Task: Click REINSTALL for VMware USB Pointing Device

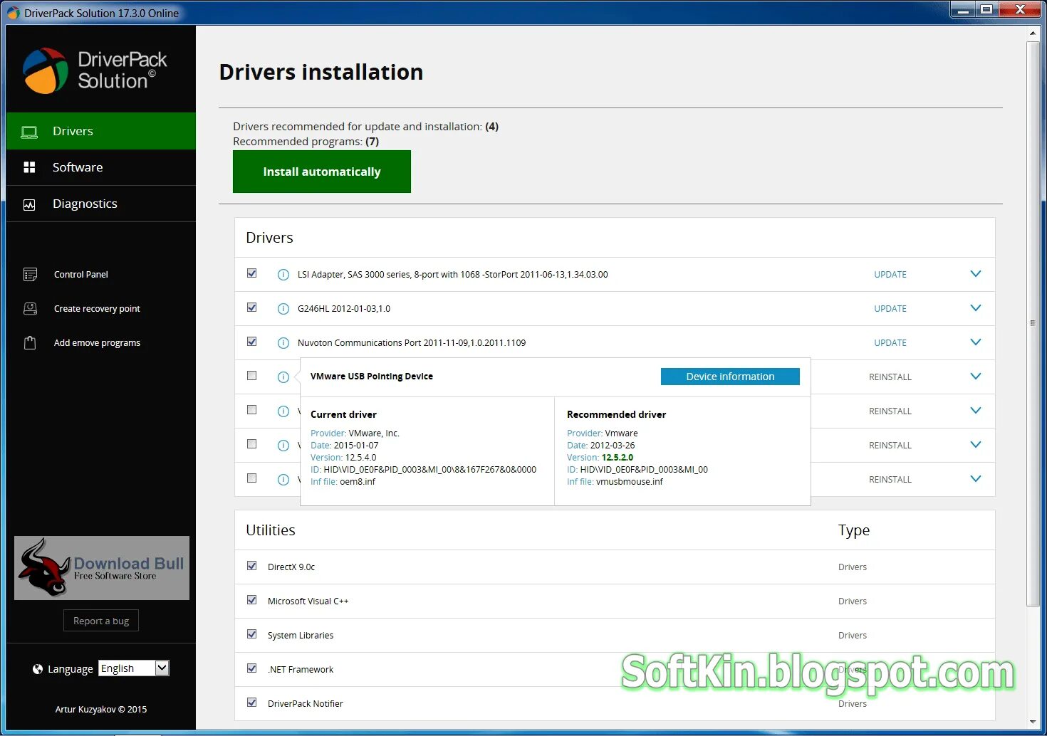Action: click(x=890, y=377)
